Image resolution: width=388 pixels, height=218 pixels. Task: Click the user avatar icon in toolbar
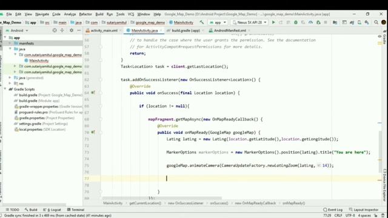(384, 22)
